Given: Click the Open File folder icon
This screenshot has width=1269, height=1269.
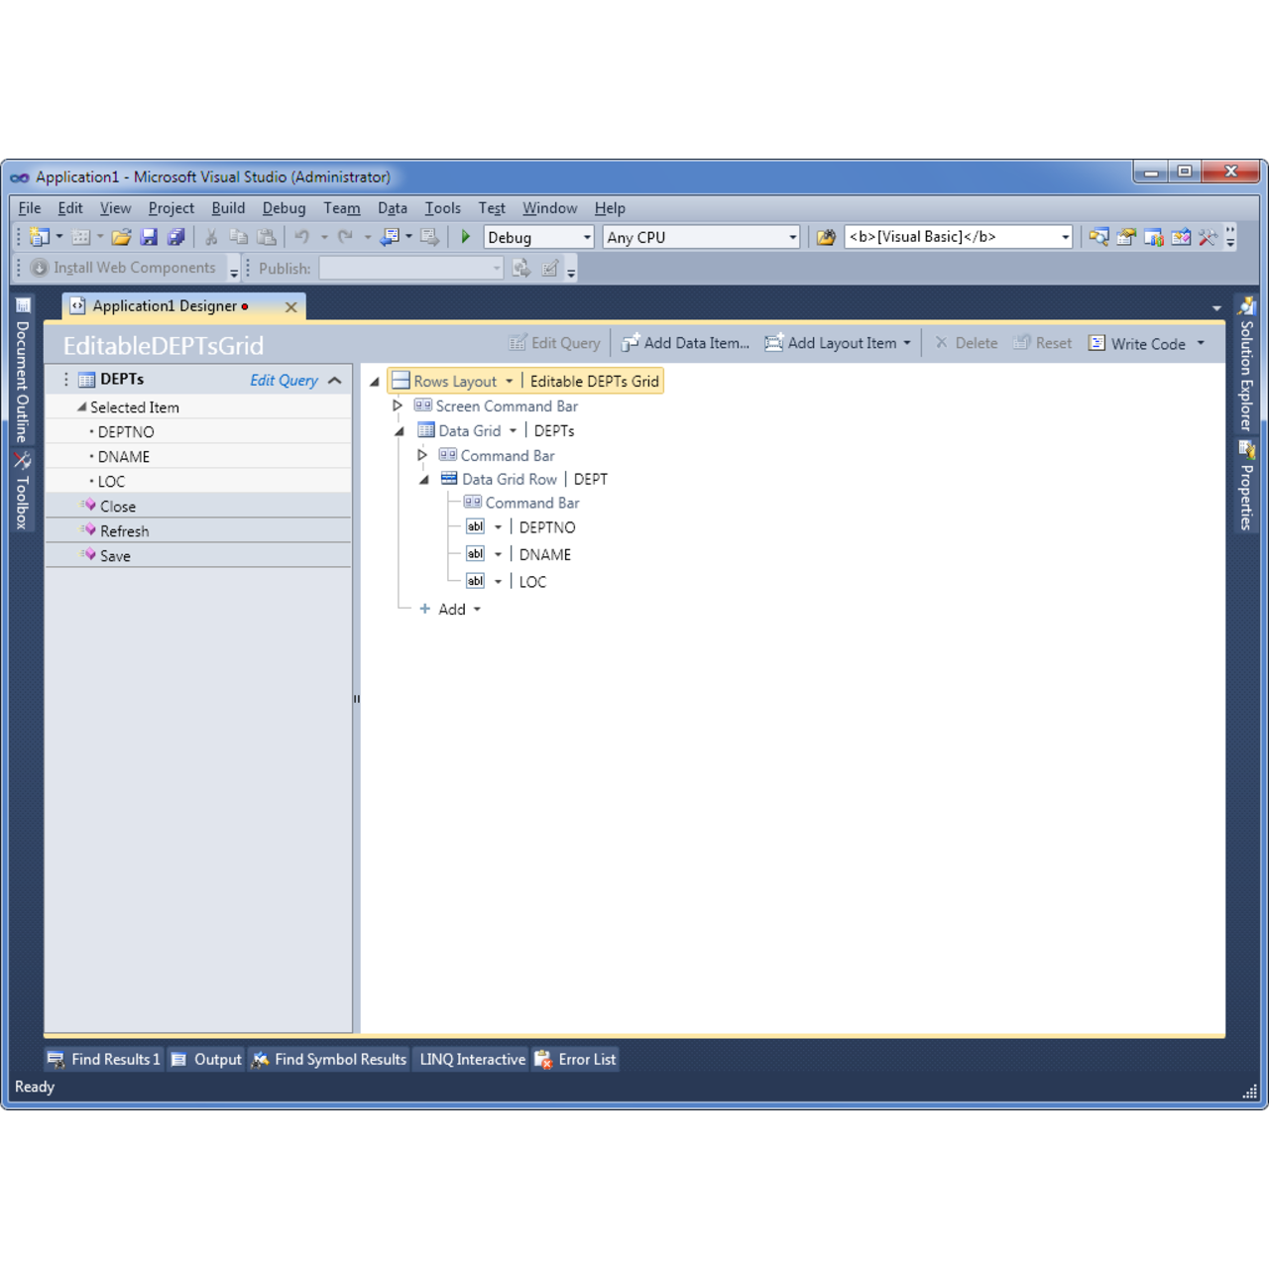Looking at the screenshot, I should (121, 237).
